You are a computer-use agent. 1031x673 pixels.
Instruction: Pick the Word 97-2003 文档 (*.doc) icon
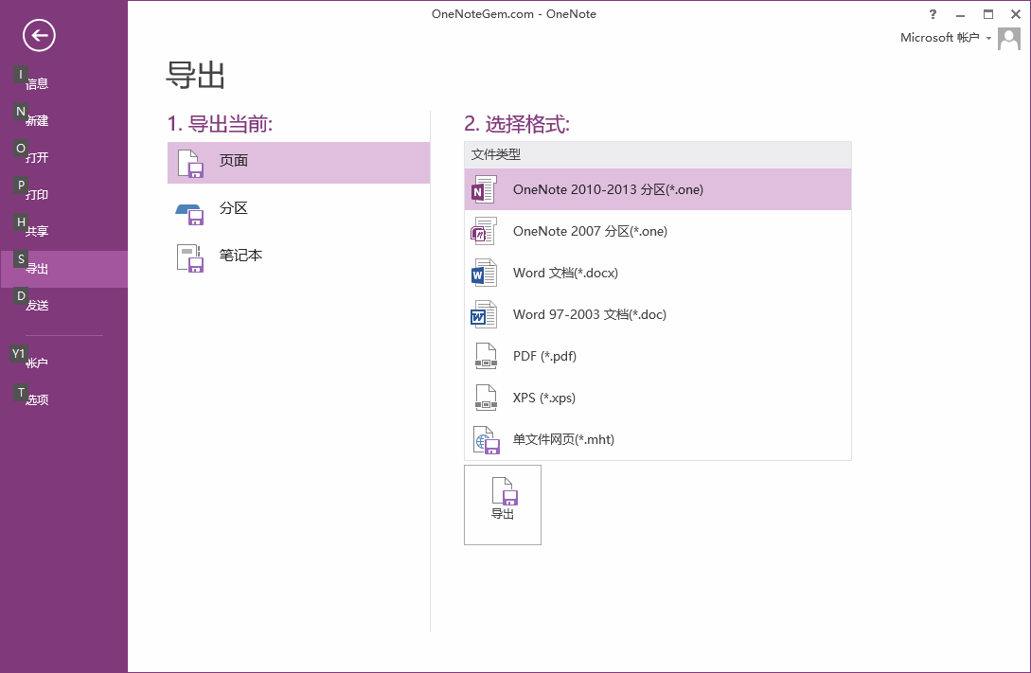(x=485, y=314)
